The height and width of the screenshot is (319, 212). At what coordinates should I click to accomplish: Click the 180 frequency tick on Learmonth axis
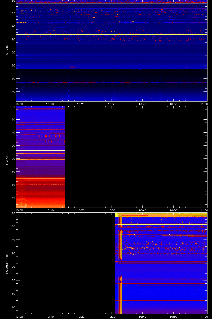click(x=12, y=107)
